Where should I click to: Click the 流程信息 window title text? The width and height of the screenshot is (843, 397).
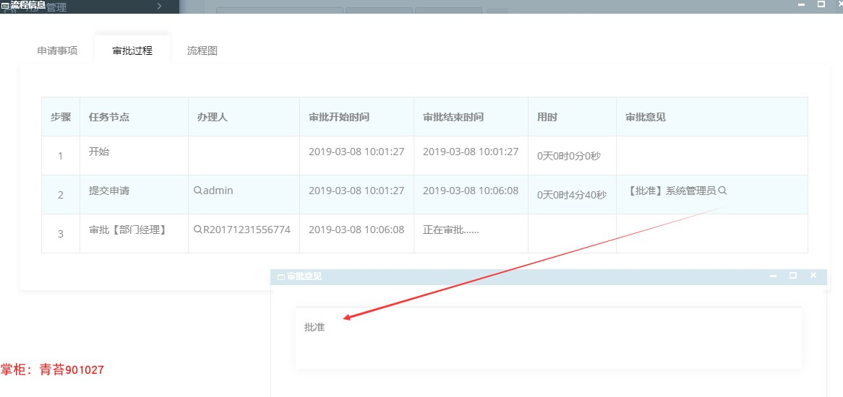[x=27, y=5]
